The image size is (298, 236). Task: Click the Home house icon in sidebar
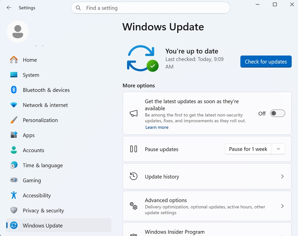coord(14,60)
